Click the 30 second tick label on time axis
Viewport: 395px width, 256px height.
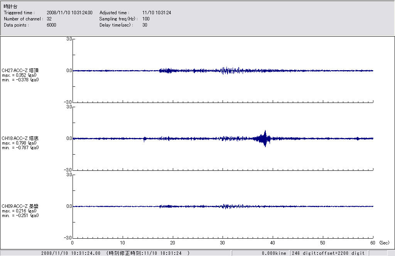(223, 243)
